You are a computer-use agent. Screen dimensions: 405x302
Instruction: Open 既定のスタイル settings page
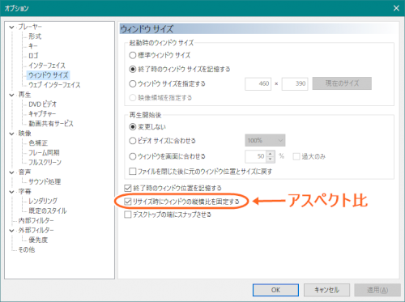[x=48, y=211]
